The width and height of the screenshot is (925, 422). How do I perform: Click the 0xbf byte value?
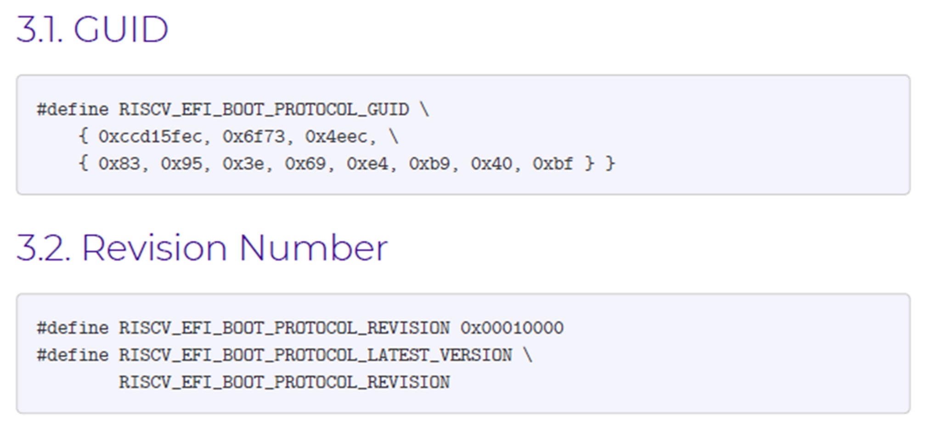coord(553,164)
